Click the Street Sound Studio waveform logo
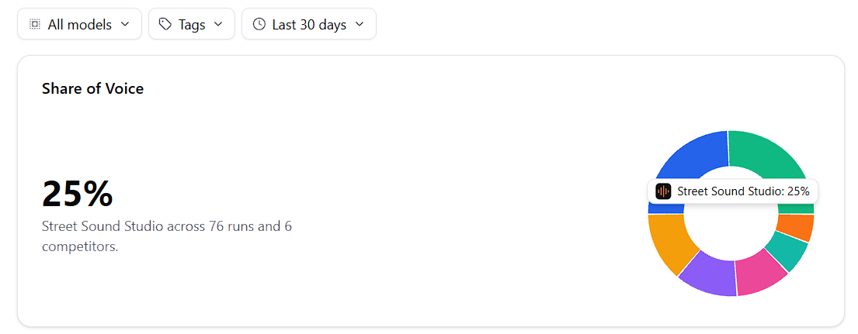The width and height of the screenshot is (858, 334). point(663,191)
